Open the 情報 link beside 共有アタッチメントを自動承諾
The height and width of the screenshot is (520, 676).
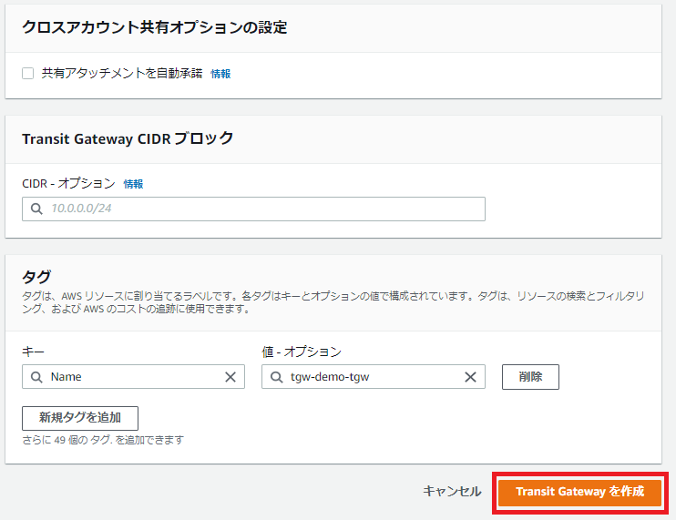(220, 74)
